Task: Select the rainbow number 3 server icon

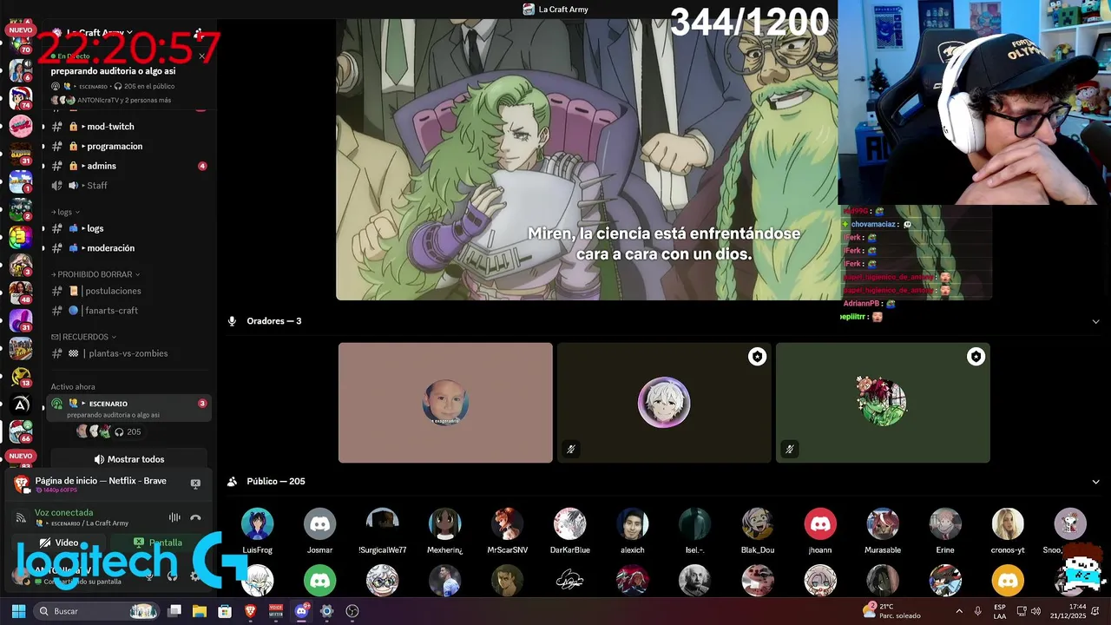Action: [21, 237]
